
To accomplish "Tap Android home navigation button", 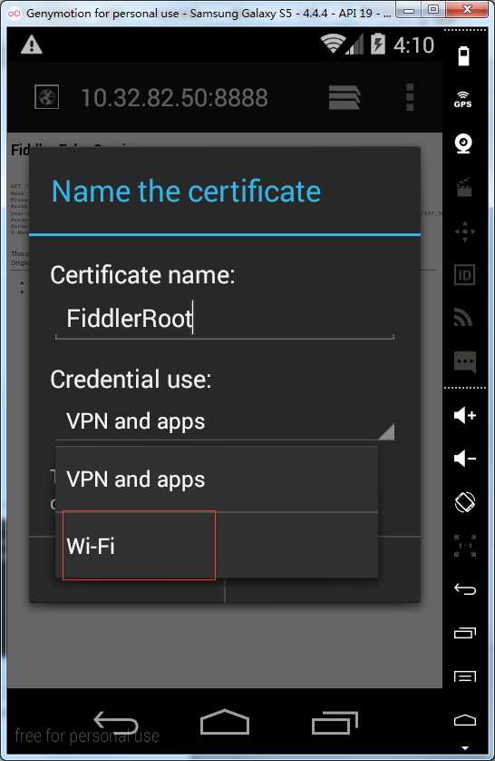I will (x=225, y=722).
